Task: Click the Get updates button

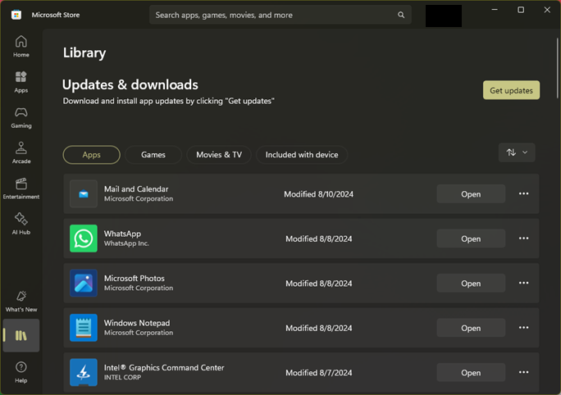Action: tap(511, 90)
